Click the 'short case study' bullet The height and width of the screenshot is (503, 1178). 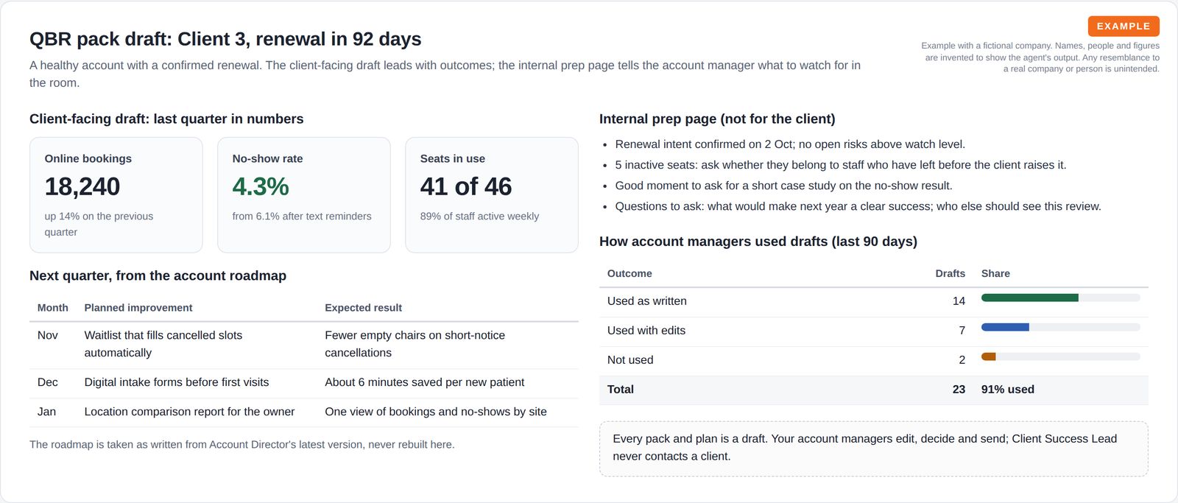(784, 186)
